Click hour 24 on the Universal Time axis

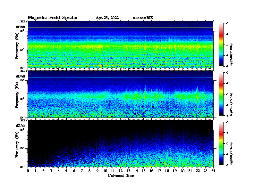click(213, 171)
